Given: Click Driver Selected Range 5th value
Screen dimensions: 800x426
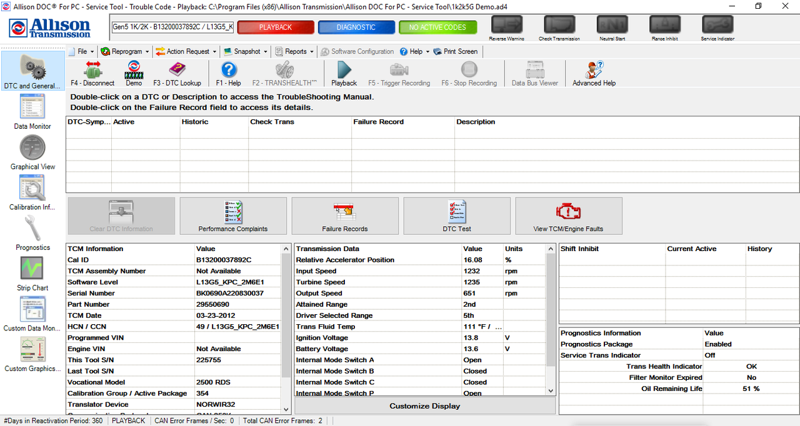Looking at the screenshot, I should pyautogui.click(x=469, y=315).
